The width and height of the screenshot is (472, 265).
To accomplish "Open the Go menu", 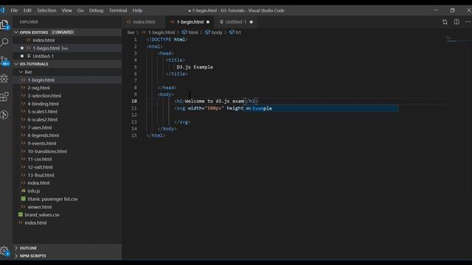I will coord(80,10).
